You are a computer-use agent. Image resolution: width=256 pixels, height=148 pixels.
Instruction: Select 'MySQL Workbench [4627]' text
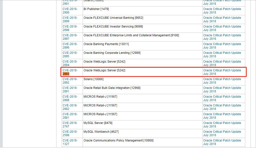[x=101, y=132]
